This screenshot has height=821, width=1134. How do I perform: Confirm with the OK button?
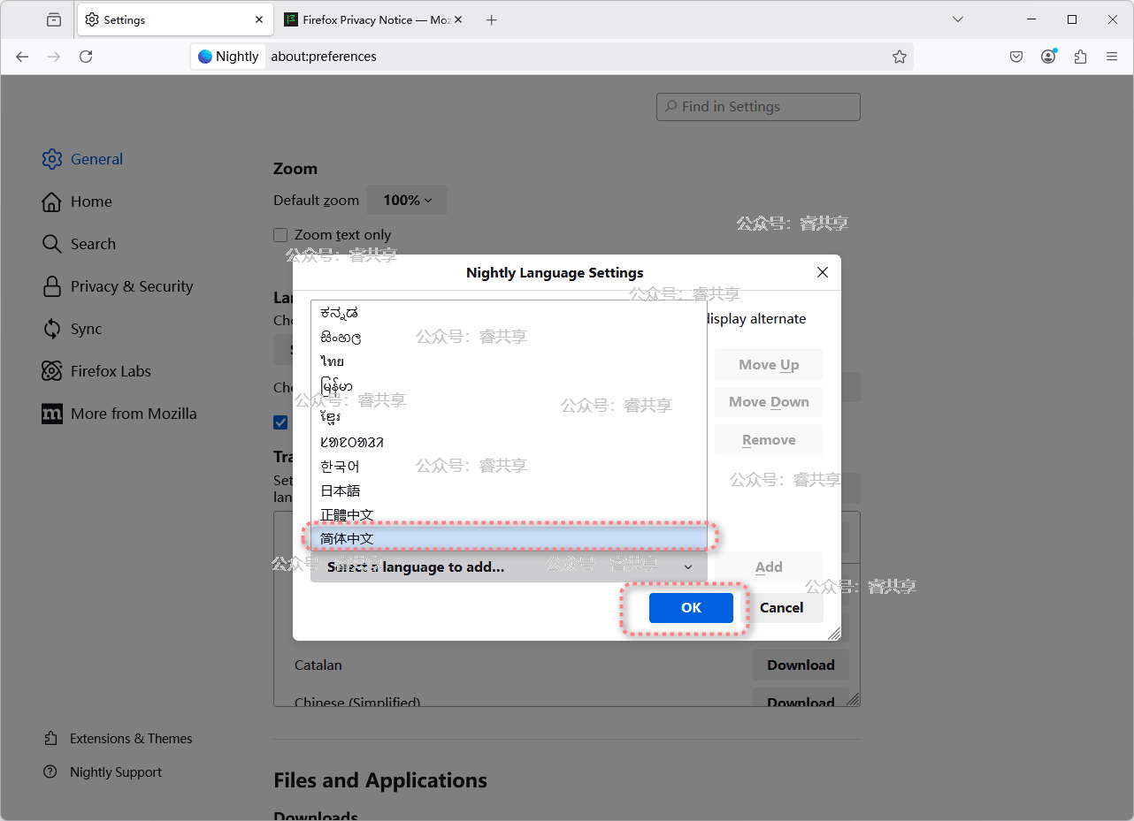(691, 608)
